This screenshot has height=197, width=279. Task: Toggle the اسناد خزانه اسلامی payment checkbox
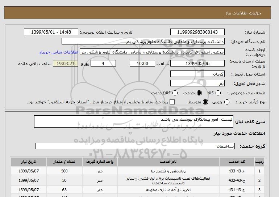[172, 102]
